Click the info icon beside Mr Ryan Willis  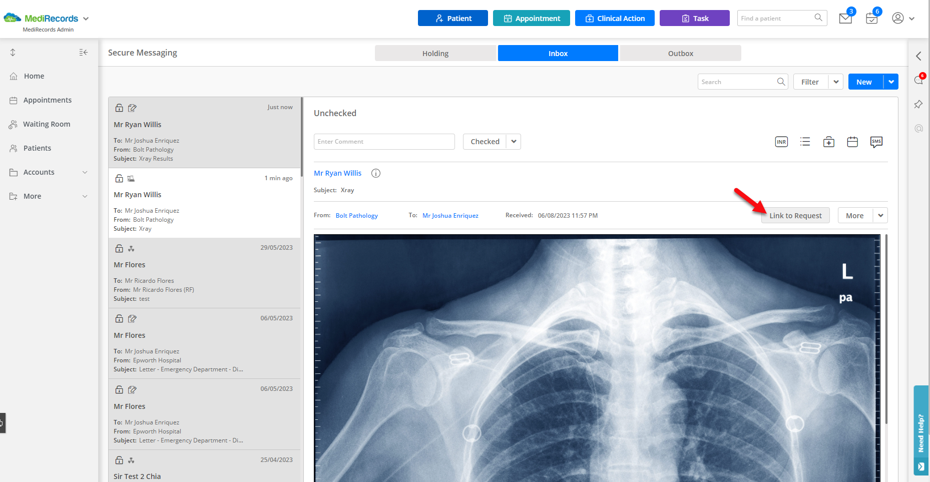376,173
